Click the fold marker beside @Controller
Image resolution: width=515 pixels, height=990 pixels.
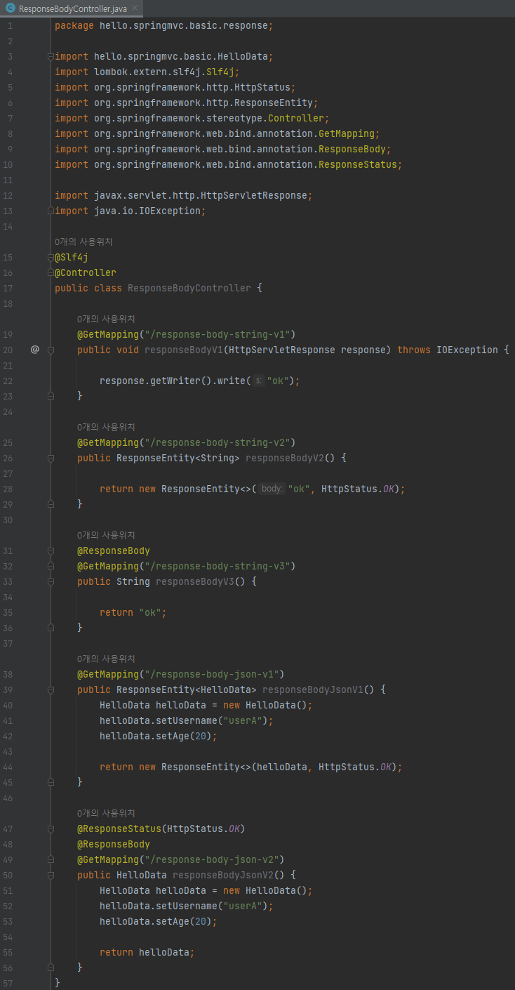(x=51, y=272)
